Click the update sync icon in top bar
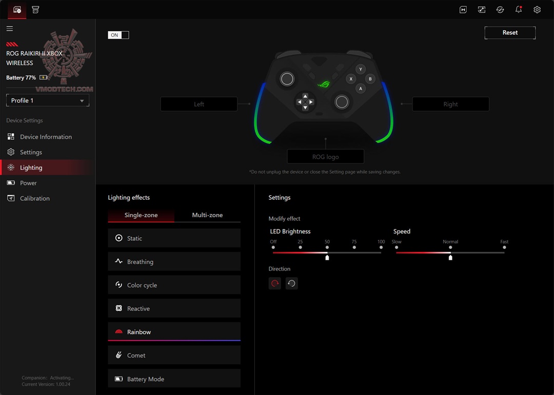This screenshot has height=395, width=554. [500, 10]
